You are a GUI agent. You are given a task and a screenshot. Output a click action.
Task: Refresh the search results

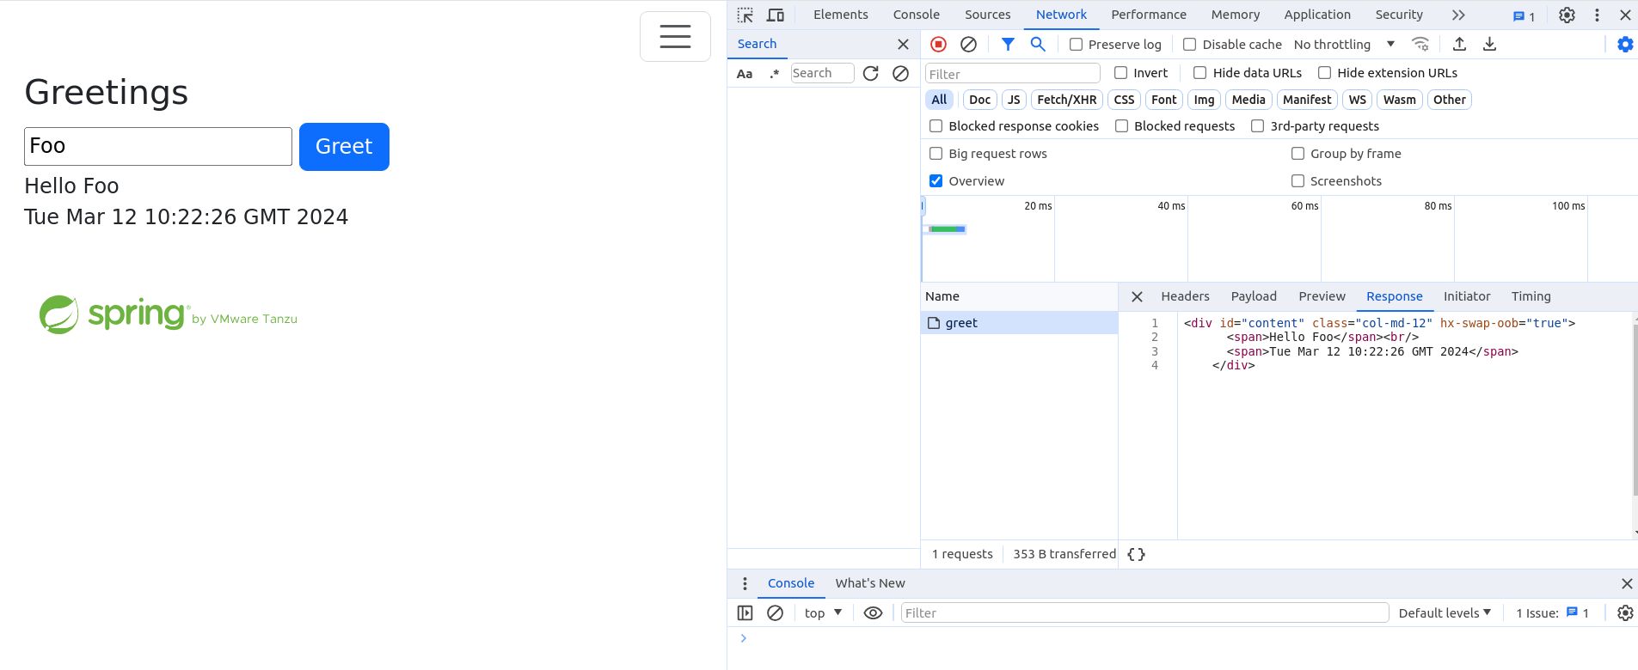[871, 74]
